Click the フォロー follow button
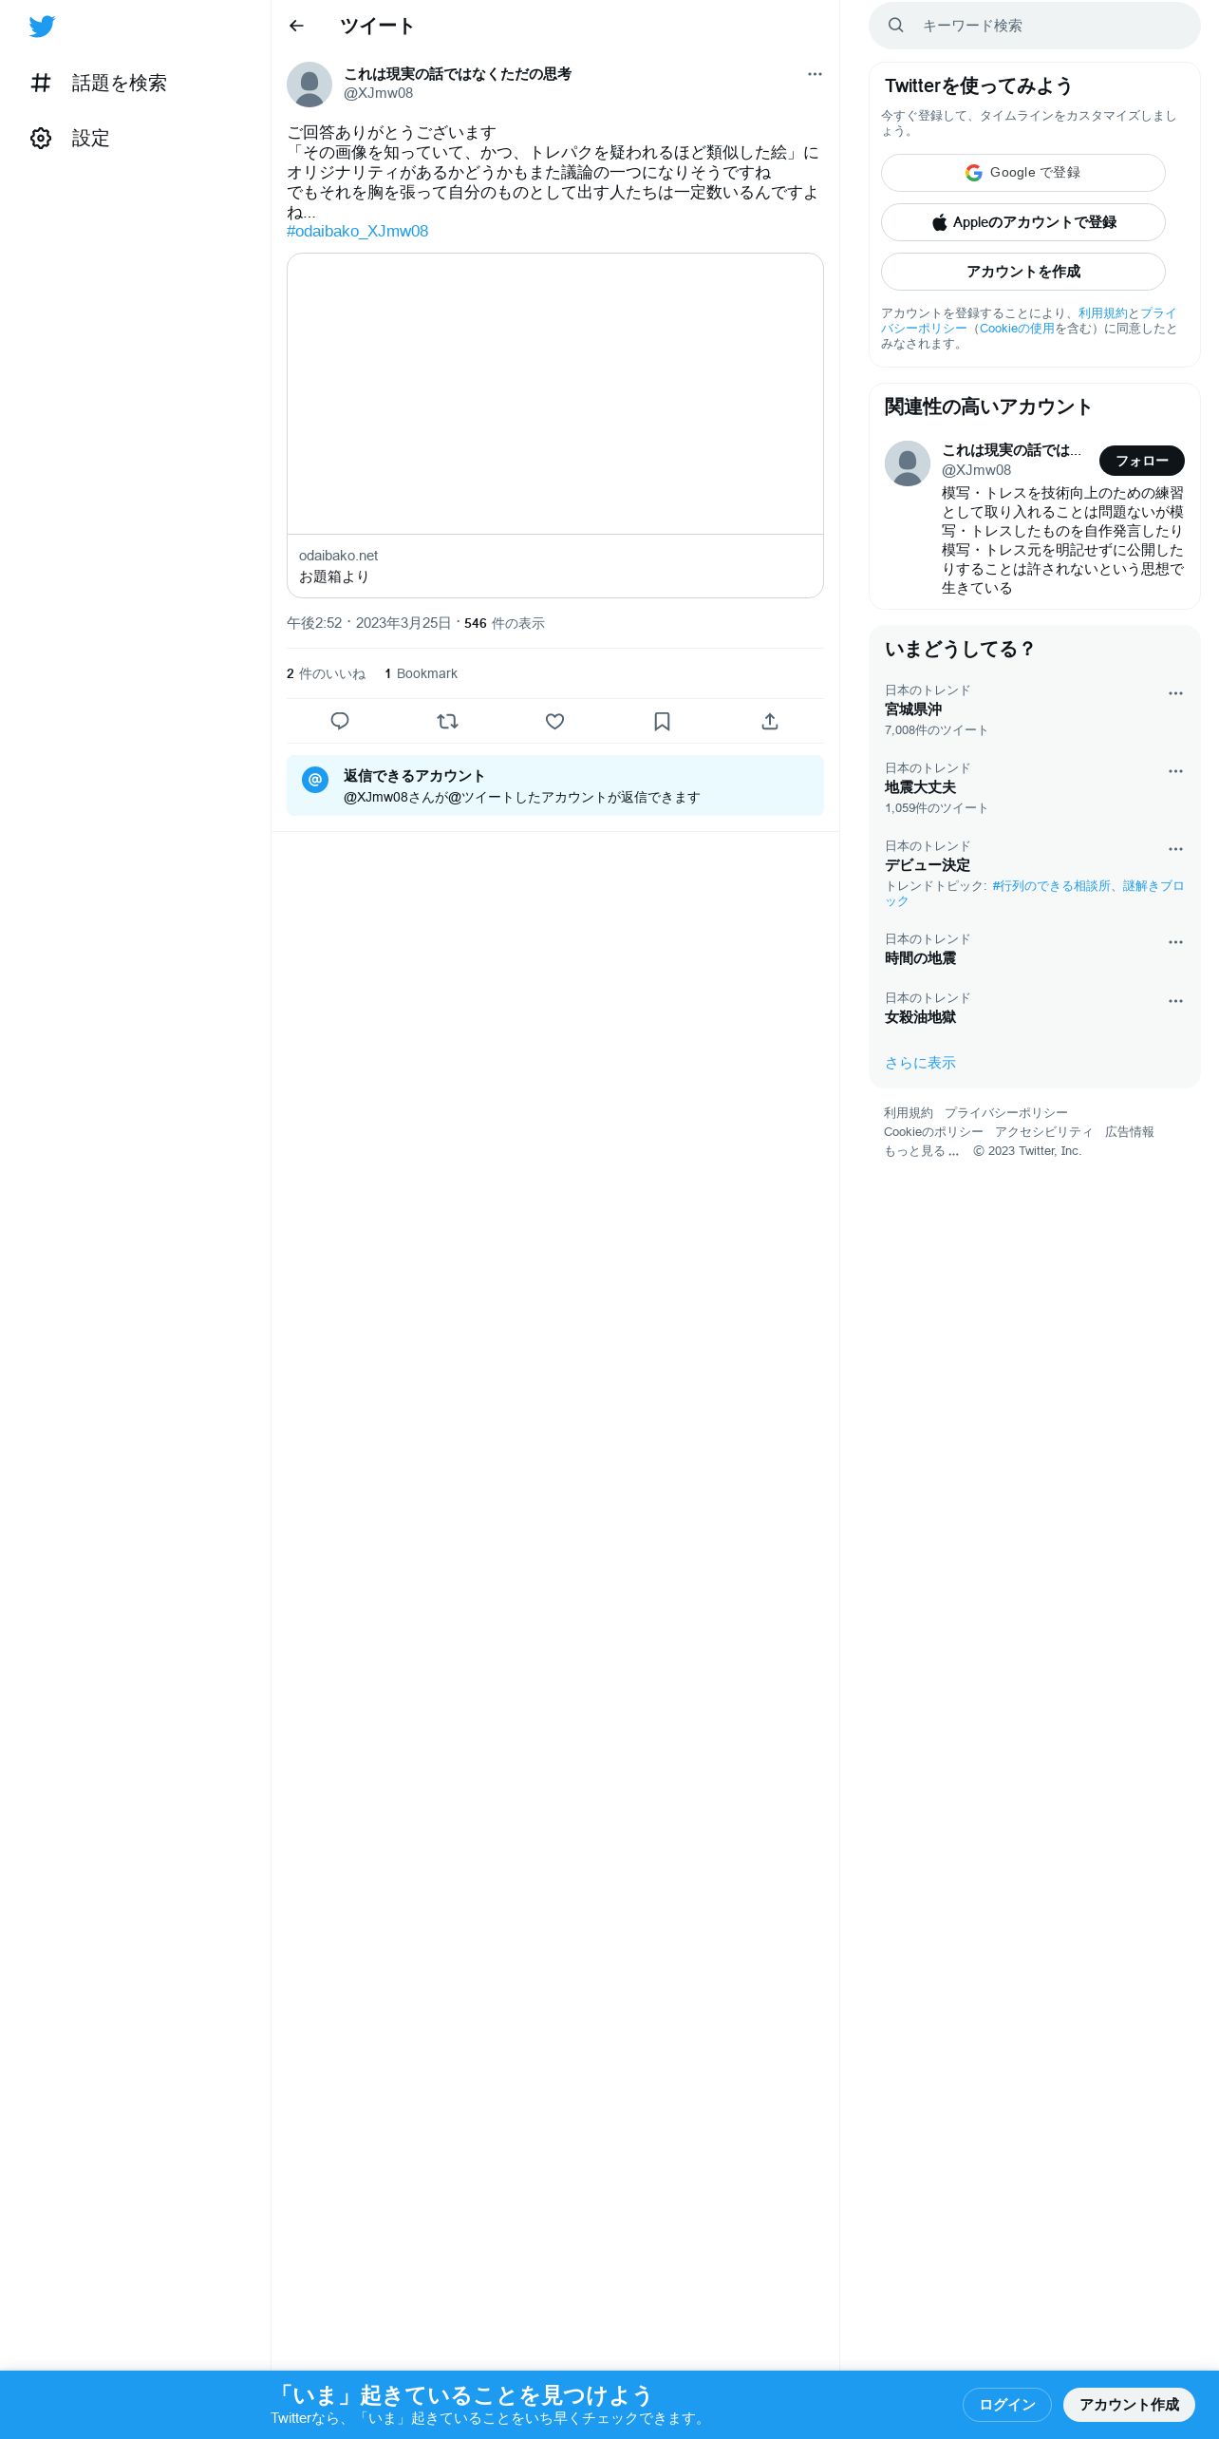 pyautogui.click(x=1142, y=461)
